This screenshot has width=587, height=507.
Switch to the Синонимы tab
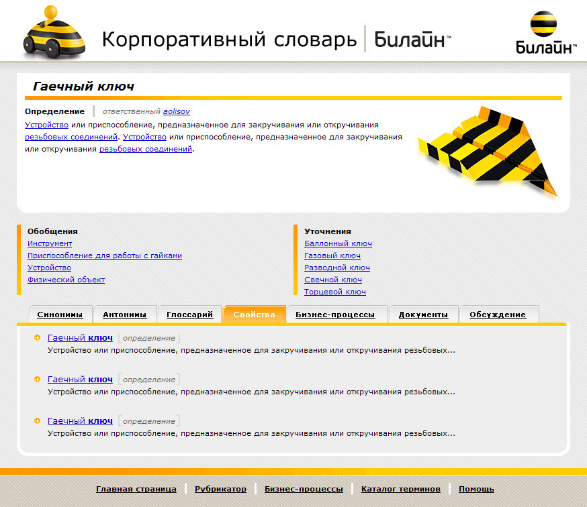pyautogui.click(x=60, y=314)
